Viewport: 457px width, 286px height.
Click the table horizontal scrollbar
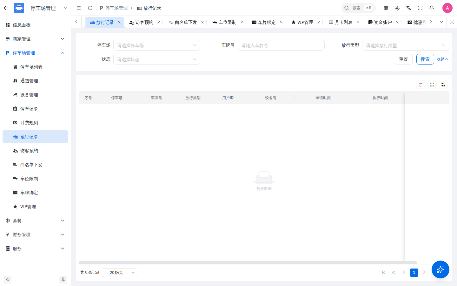(x=248, y=263)
